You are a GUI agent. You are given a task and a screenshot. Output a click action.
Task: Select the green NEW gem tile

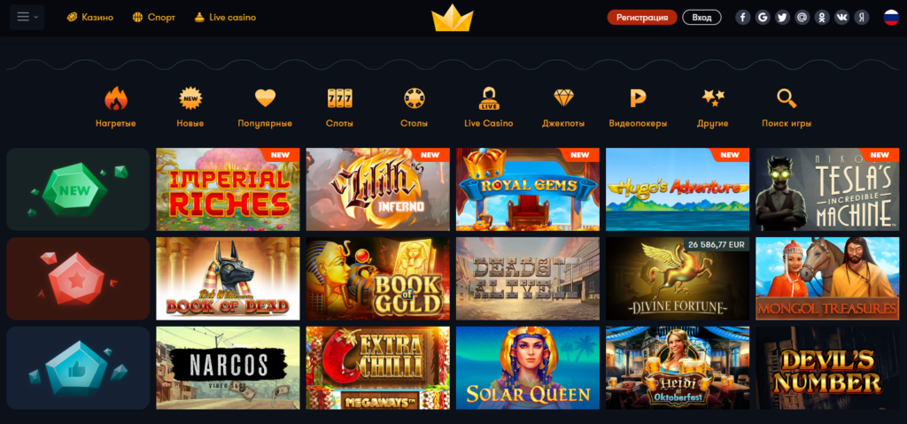(x=78, y=189)
